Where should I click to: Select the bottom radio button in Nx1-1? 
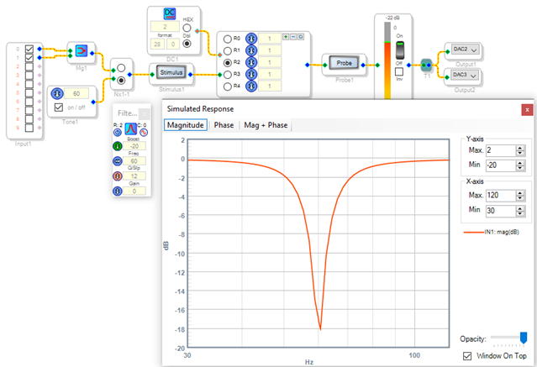point(121,81)
